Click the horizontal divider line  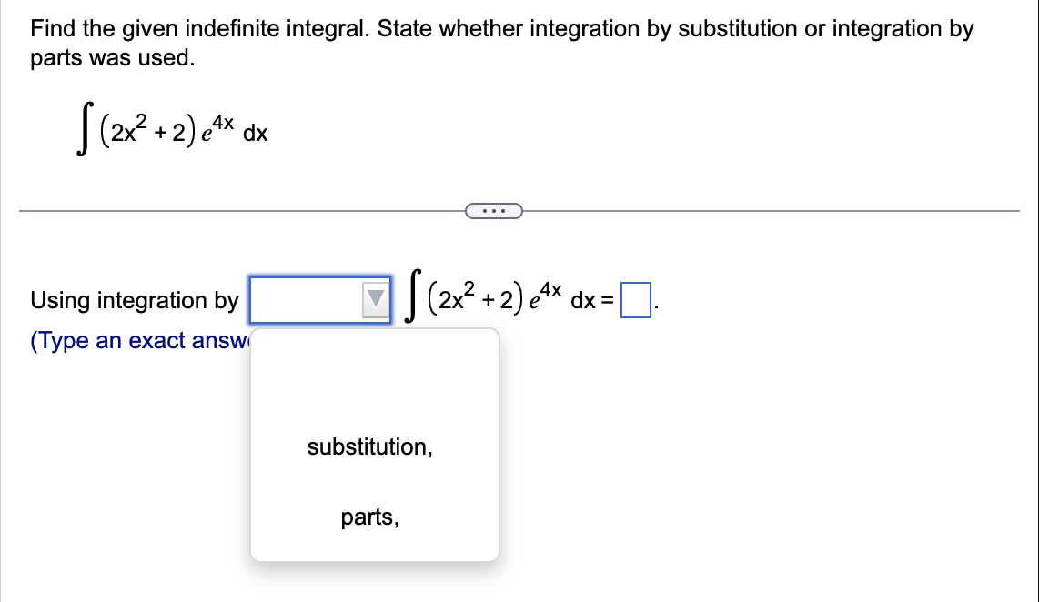227,210
